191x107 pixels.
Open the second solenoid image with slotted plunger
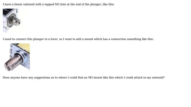pos(17,57)
